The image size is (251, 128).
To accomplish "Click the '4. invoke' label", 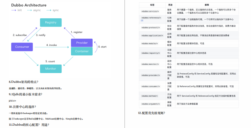I will pyautogui.click(x=52, y=45).
